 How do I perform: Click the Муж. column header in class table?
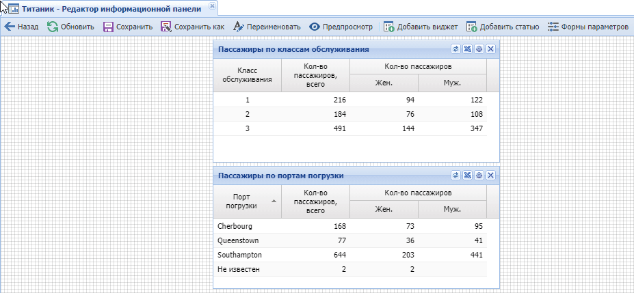[452, 83]
